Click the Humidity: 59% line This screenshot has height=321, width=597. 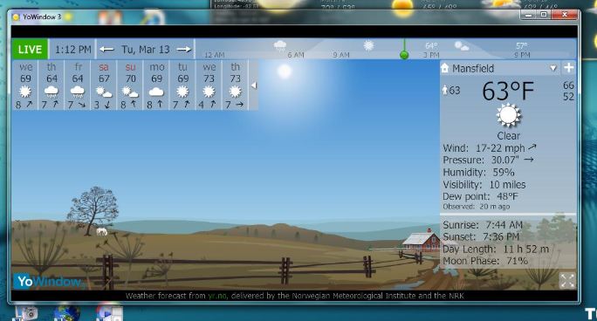(478, 173)
